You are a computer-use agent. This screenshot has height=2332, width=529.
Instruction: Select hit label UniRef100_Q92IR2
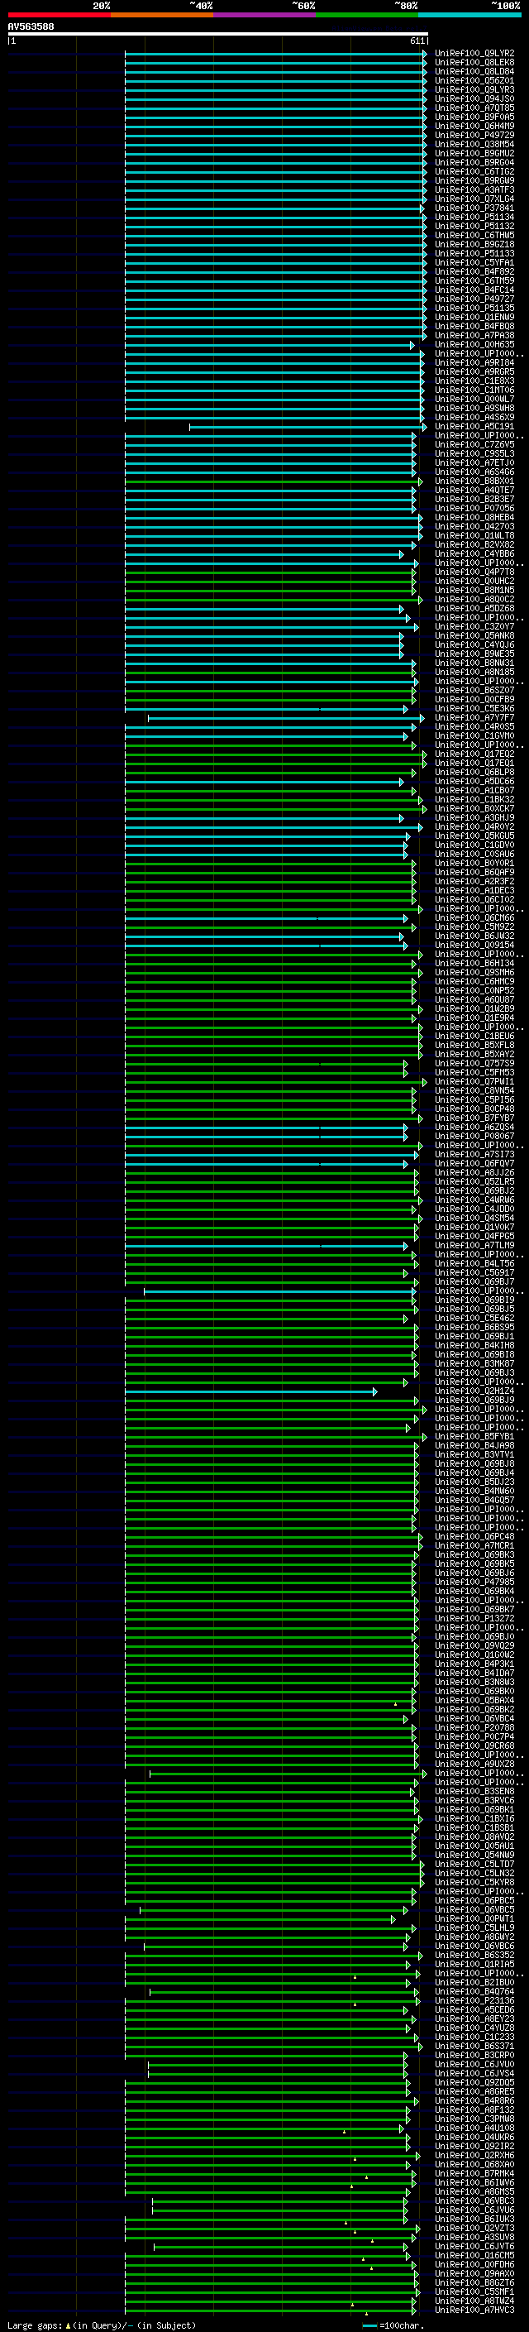(x=474, y=2147)
